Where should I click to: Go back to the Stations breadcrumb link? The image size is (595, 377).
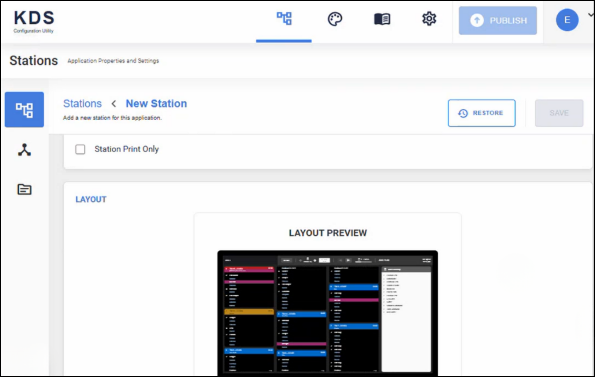pos(82,104)
